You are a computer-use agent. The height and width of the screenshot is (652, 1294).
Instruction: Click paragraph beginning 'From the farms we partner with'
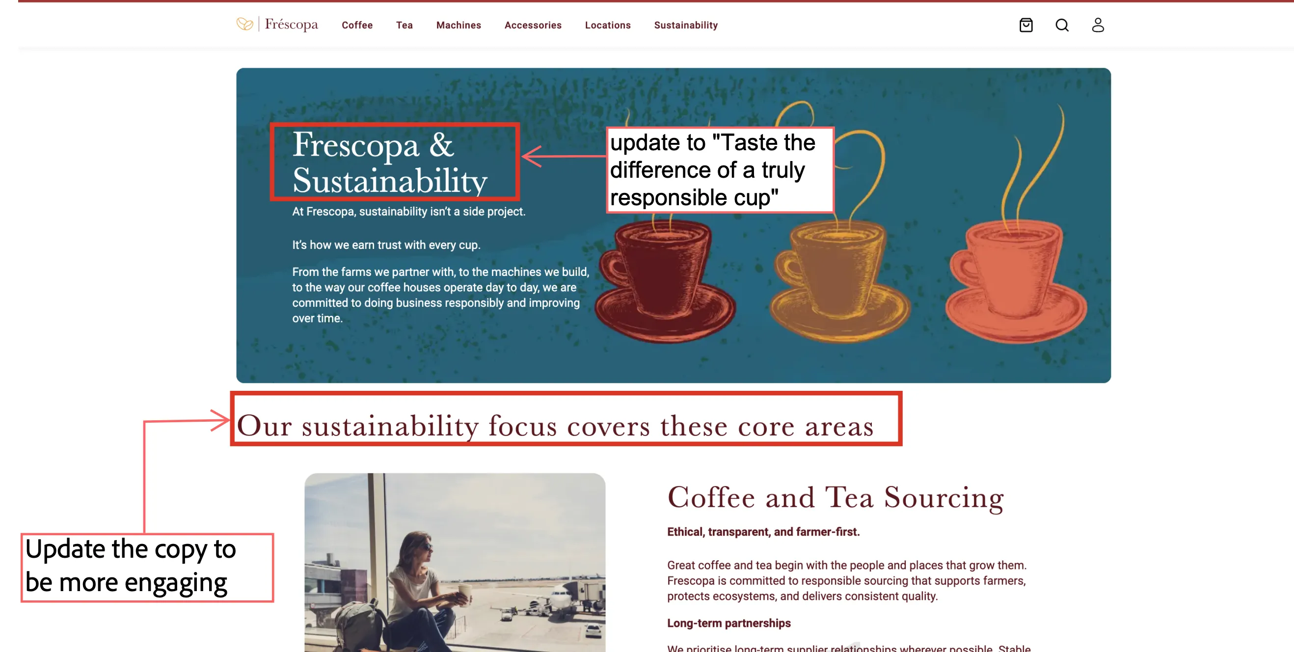click(440, 295)
